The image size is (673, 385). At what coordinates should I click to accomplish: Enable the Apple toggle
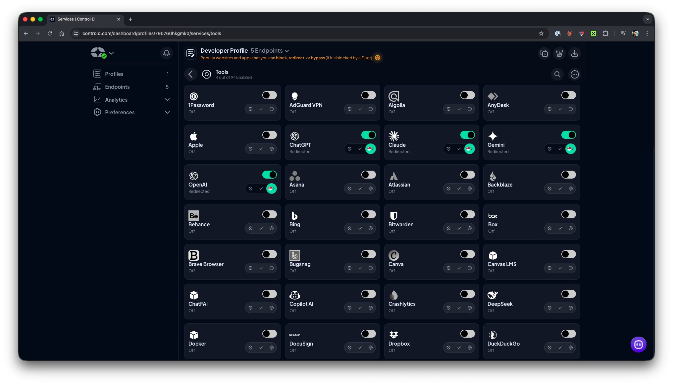tap(270, 135)
